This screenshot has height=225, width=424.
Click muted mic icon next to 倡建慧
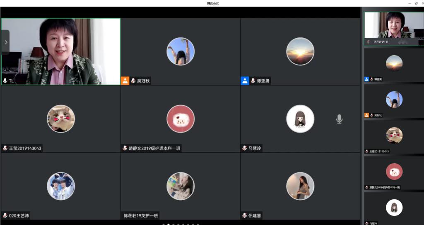click(x=245, y=215)
